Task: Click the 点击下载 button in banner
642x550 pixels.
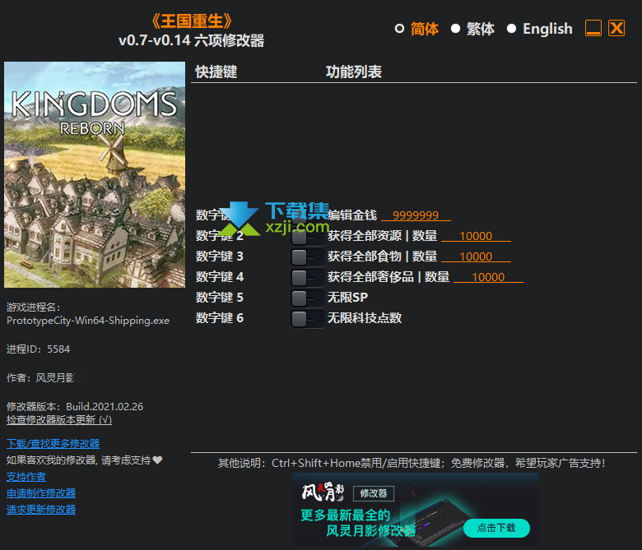Action: click(496, 528)
